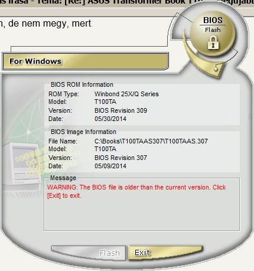This screenshot has height=271, width=254.
Task: Click the date 05/09/2014 in image information
Action: [x=110, y=166]
